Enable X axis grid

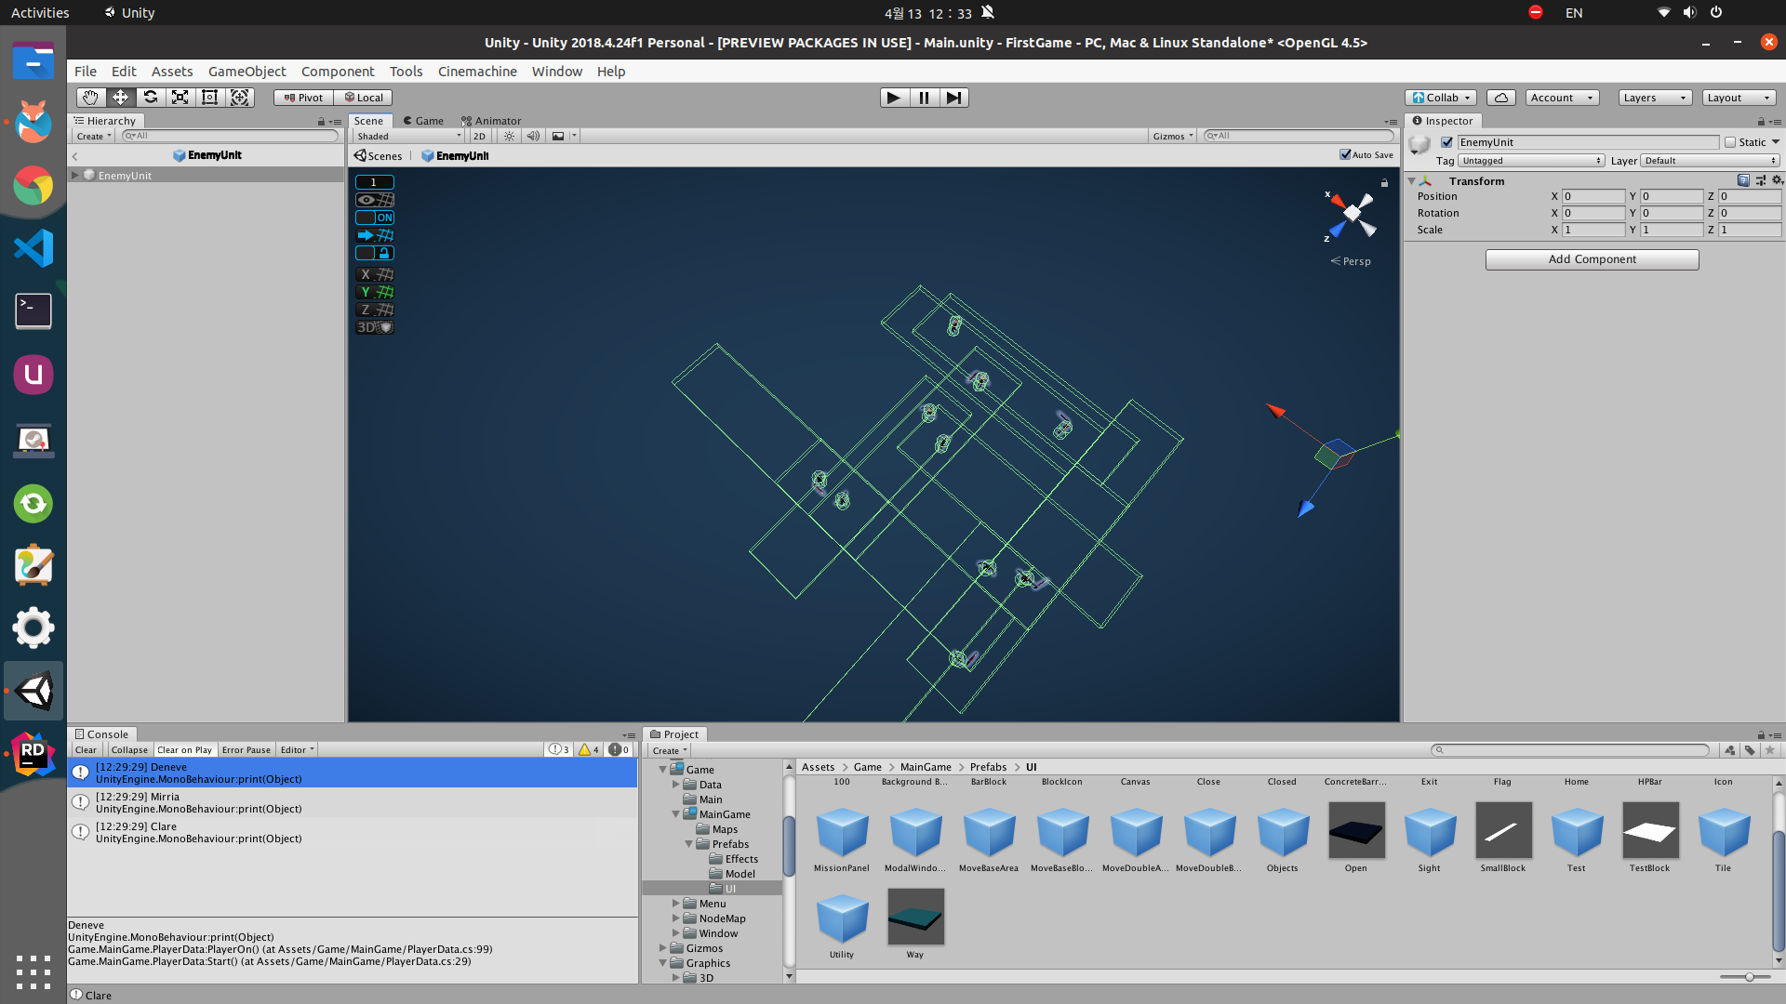(x=375, y=274)
